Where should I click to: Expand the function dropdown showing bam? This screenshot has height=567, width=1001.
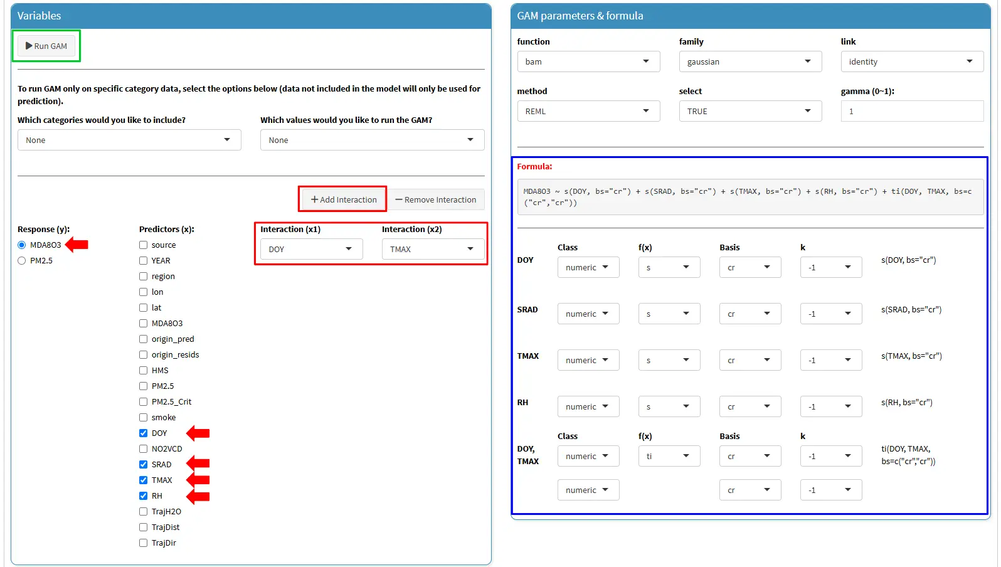(x=588, y=61)
